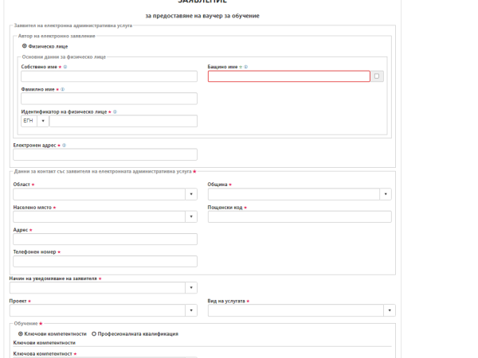Click the 'Основни данни за физическо лице' legend

64,57
